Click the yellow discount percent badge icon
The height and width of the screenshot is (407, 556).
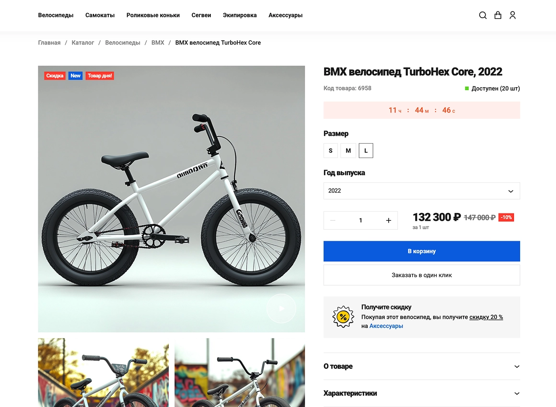click(x=343, y=317)
